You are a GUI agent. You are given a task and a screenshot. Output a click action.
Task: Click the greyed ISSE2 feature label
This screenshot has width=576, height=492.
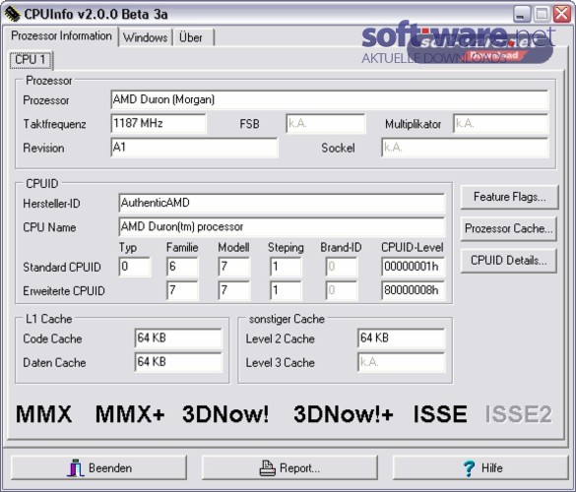point(518,414)
